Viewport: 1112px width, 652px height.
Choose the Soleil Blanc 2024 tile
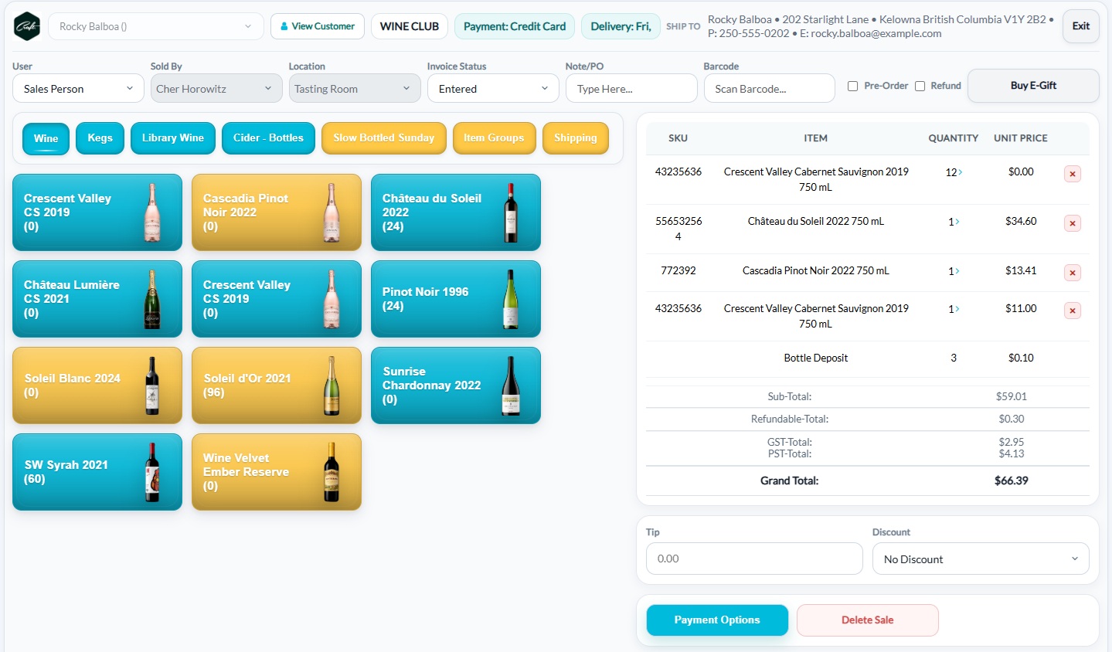tap(97, 385)
